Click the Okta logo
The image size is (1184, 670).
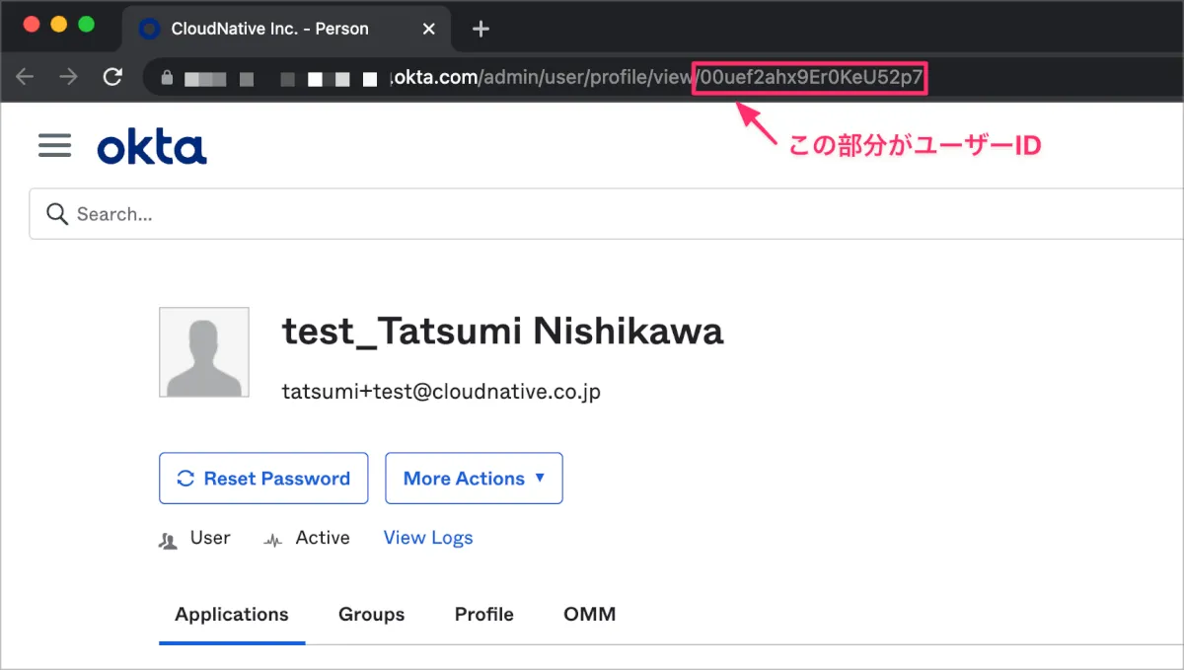[152, 148]
